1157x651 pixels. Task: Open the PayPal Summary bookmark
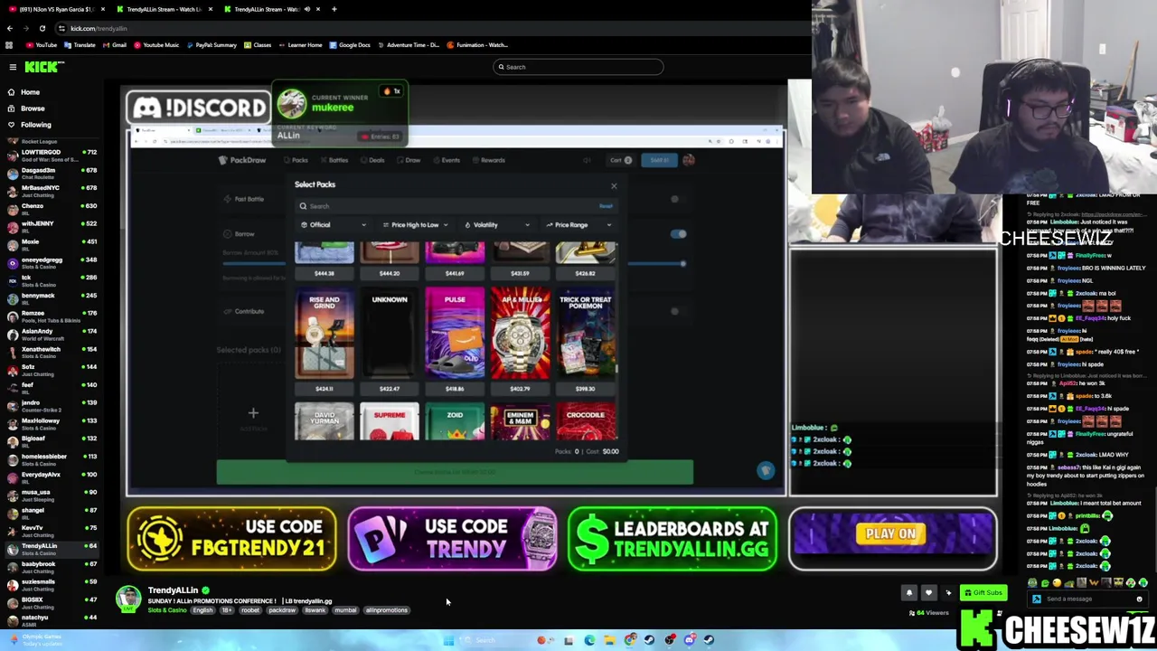pos(212,44)
